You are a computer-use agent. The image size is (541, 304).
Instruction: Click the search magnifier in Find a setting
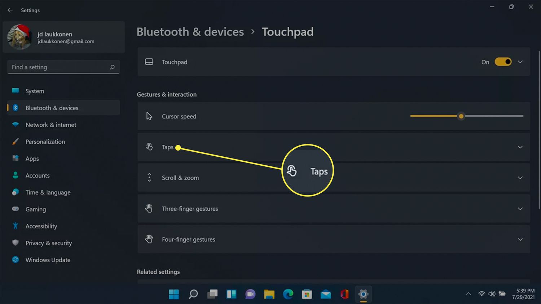click(x=112, y=67)
